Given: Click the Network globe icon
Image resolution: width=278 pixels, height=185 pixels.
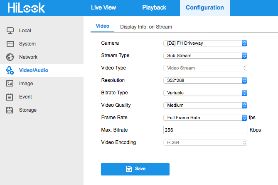Looking at the screenshot, I should 10,57.
